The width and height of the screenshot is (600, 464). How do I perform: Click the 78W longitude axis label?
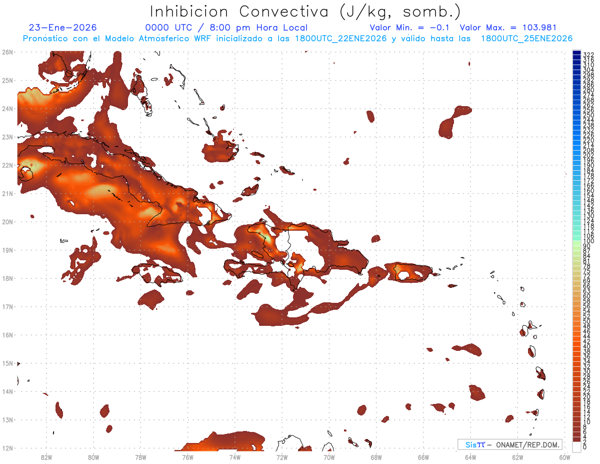click(140, 457)
